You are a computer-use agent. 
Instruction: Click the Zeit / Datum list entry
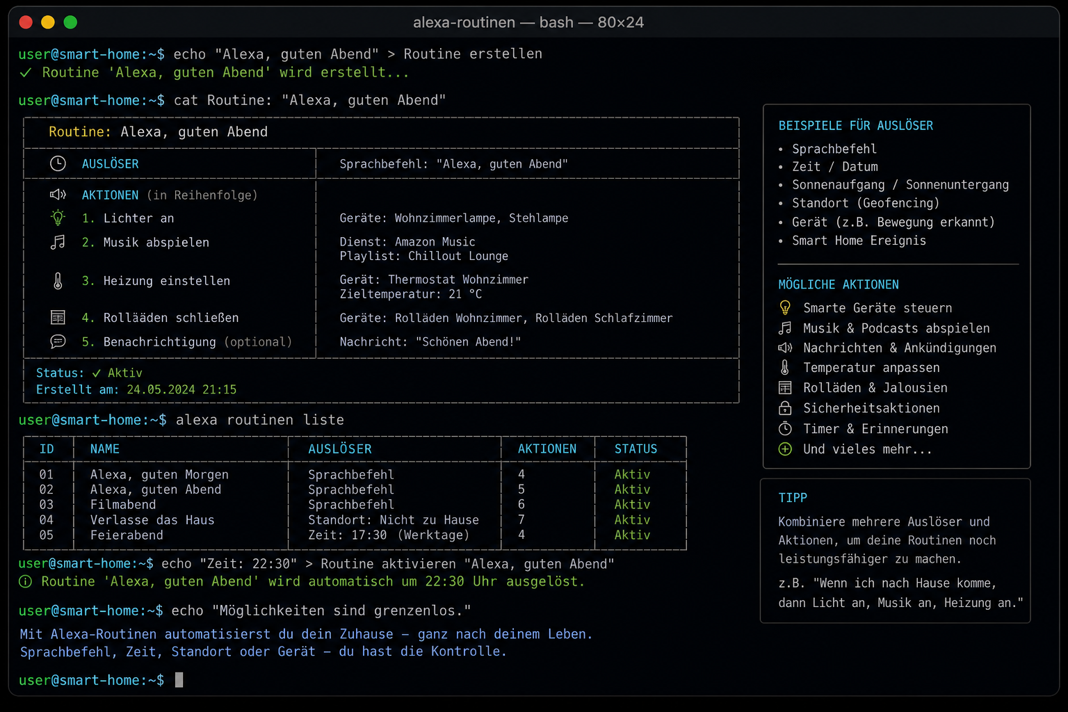pyautogui.click(x=835, y=167)
